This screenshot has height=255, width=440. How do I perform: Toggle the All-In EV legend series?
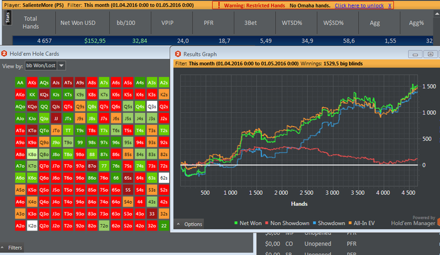pyautogui.click(x=361, y=223)
